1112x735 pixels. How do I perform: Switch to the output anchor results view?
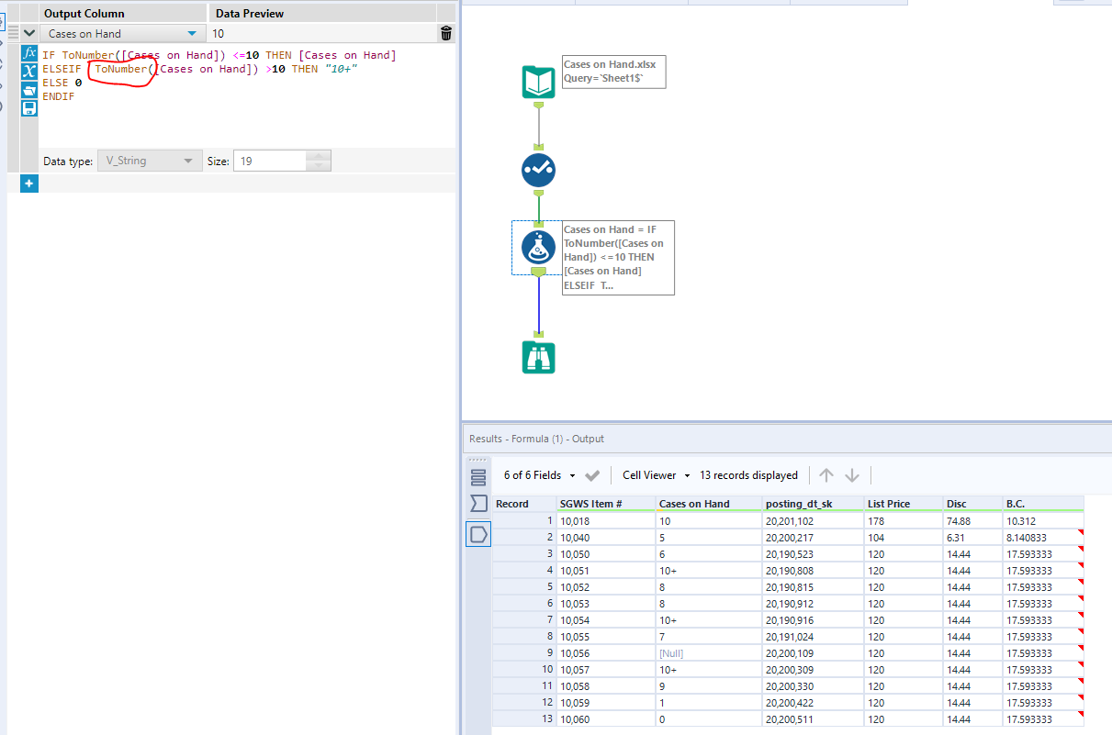point(477,534)
